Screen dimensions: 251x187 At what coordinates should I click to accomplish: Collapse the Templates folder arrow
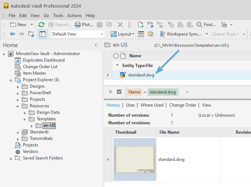tap(24, 120)
